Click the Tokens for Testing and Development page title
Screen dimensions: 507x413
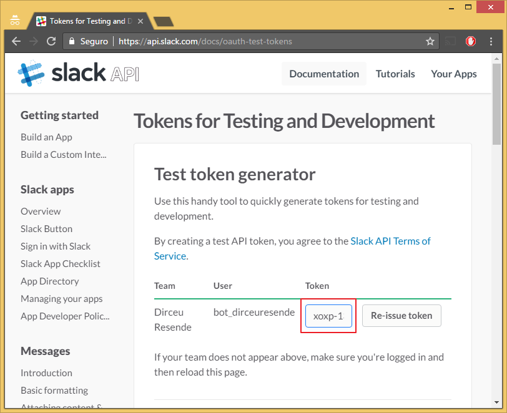point(284,121)
